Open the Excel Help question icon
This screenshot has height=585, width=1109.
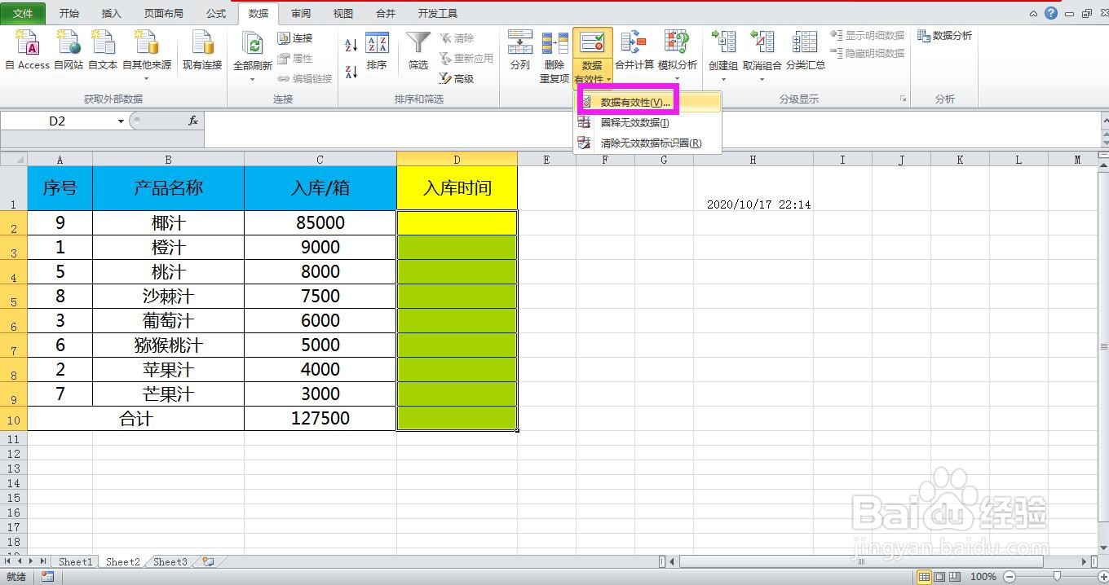click(1051, 14)
